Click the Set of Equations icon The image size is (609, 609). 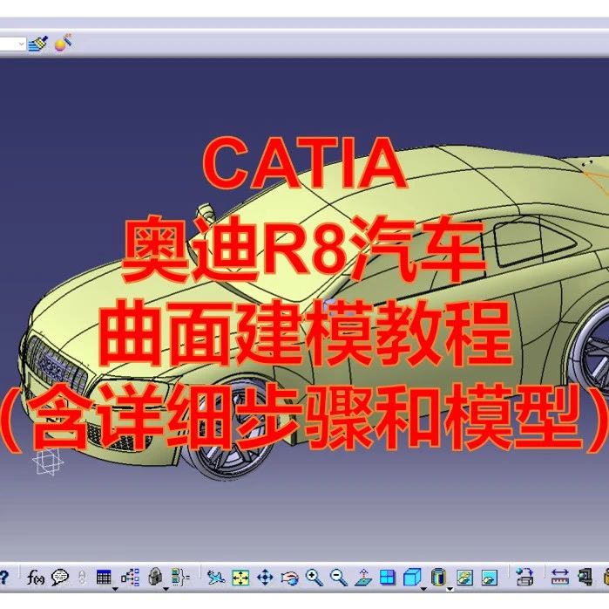(179, 578)
